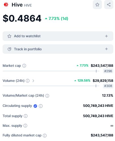115x141 pixels.
Task: Click the star icon beside Add to watchlist
Action: point(9,36)
